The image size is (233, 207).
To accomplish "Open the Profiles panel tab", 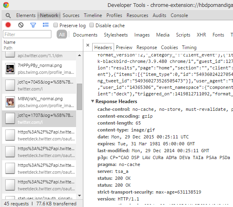I will click(114, 15).
